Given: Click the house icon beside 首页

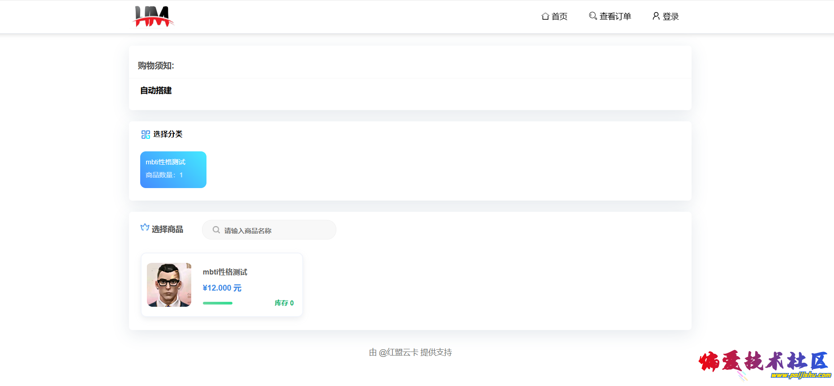Looking at the screenshot, I should point(545,17).
